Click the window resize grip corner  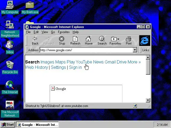(149, 106)
